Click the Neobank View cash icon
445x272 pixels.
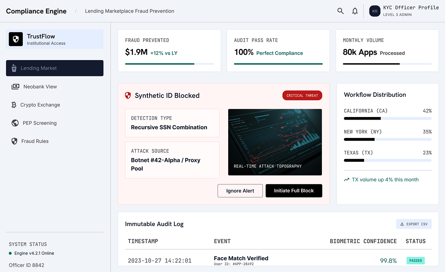(15, 87)
